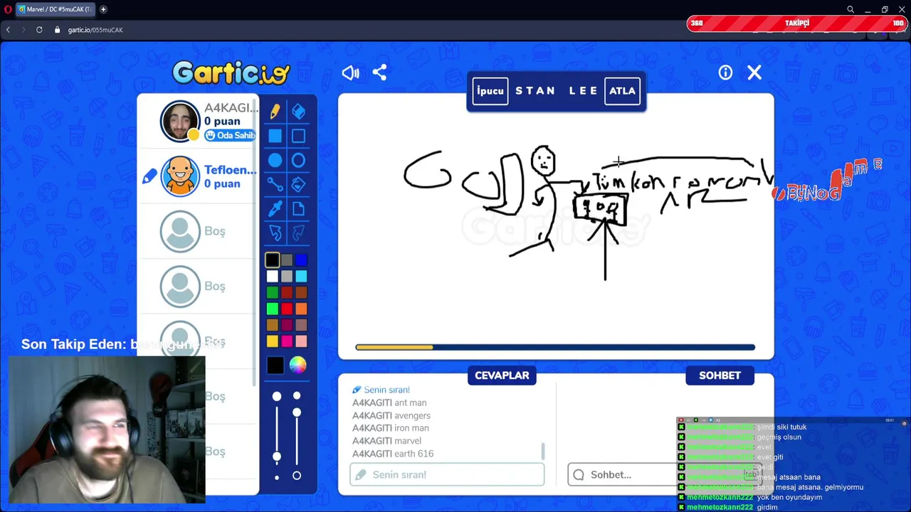
Task: Select the Marvel / DC browser tab
Action: click(x=54, y=9)
